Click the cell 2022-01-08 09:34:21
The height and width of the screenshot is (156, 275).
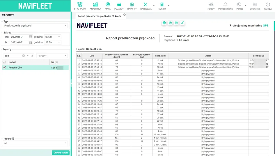[92, 134]
